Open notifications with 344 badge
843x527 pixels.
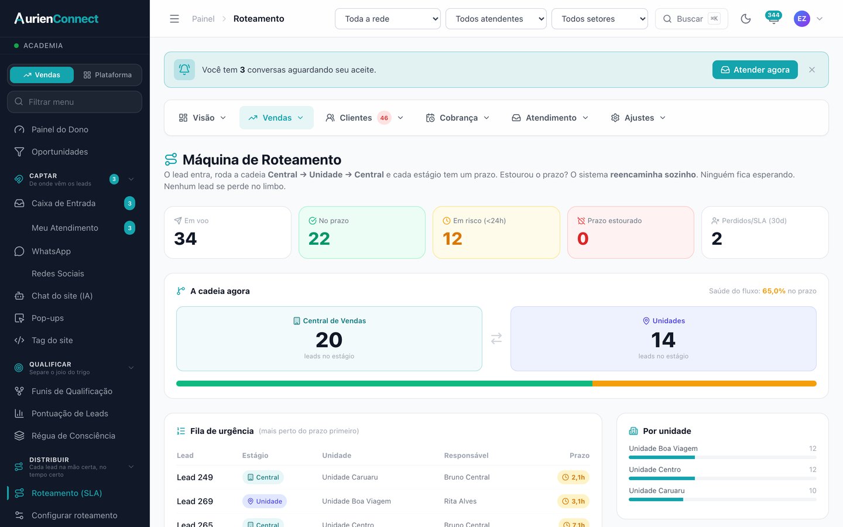[x=773, y=18]
